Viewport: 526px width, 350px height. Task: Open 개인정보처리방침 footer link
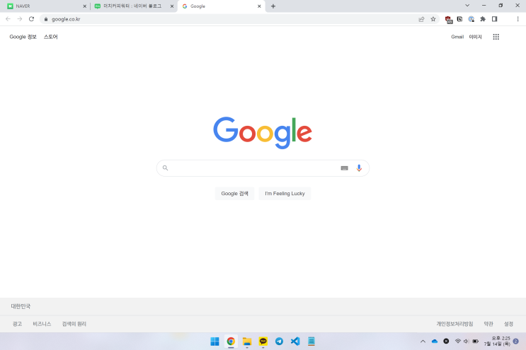click(454, 324)
